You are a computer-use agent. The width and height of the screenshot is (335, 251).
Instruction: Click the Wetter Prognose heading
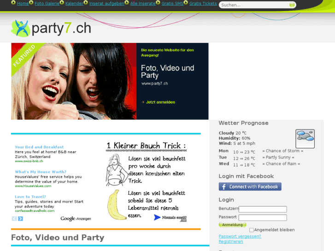[x=244, y=123]
